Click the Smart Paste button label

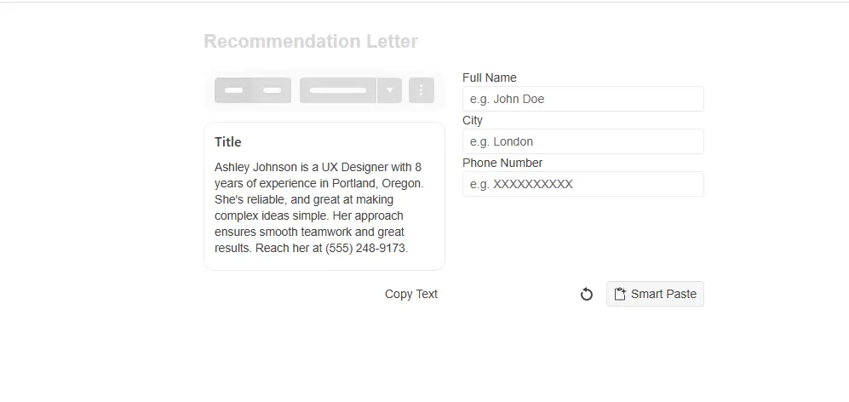coord(663,294)
